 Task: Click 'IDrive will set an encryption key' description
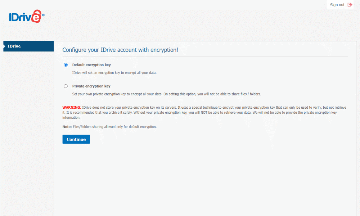(x=114, y=73)
